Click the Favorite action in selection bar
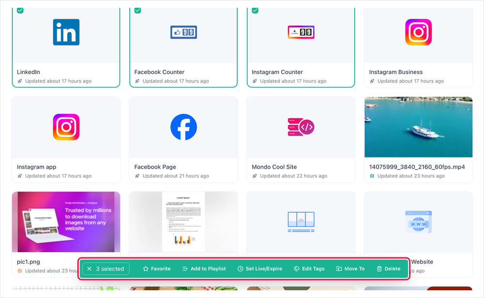Image resolution: width=484 pixels, height=298 pixels. [157, 269]
